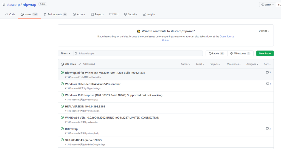Go to the Pull requests tab
The height and width of the screenshot is (149, 281).
pos(55,14)
